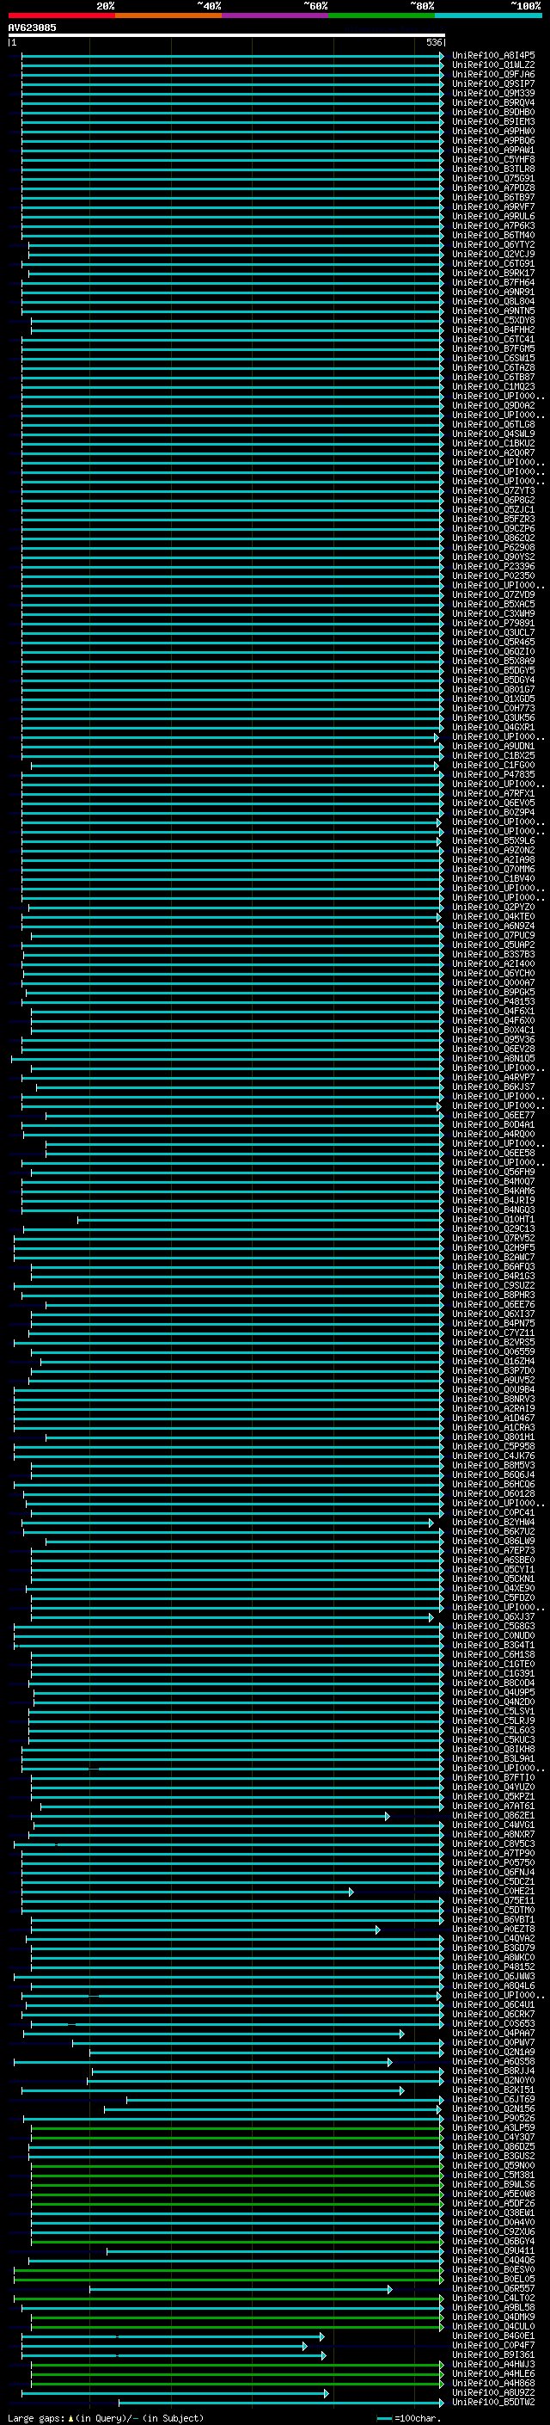
Task: Click the alignment bar for UniRef100_Q10HT1
Action: [x=260, y=1219]
